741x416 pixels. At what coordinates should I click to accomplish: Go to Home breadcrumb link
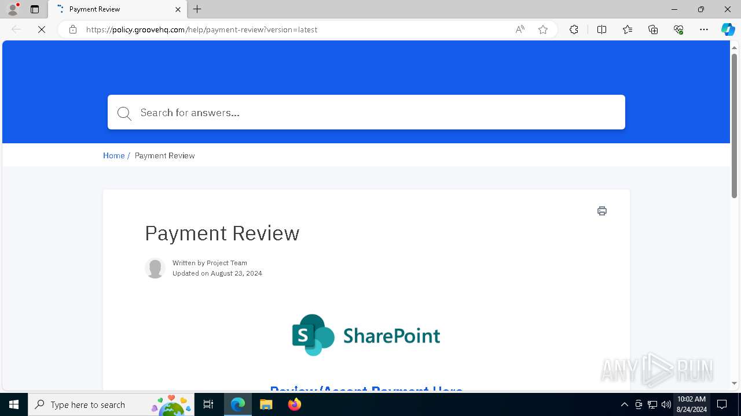(x=114, y=155)
